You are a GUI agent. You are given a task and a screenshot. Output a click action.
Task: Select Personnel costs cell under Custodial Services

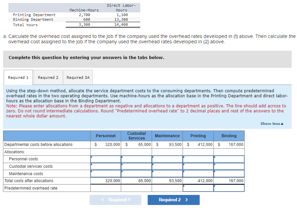136,159
